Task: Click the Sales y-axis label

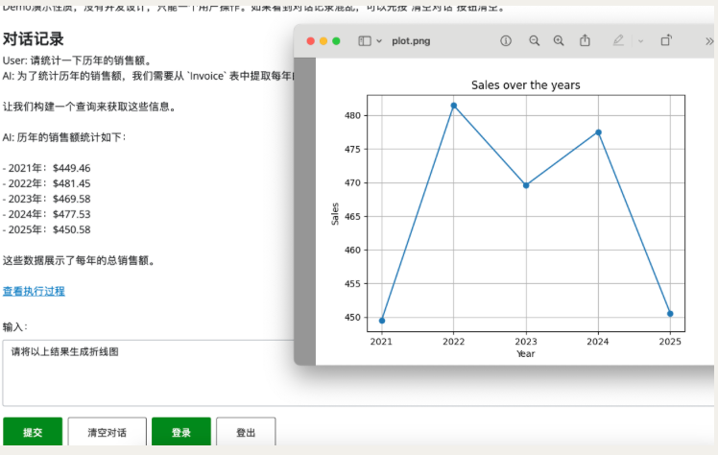Action: [x=335, y=214]
